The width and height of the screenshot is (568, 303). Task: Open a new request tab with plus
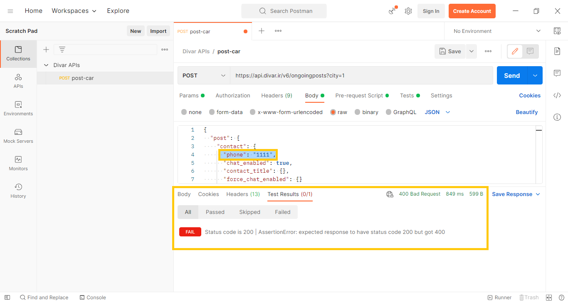(262, 31)
